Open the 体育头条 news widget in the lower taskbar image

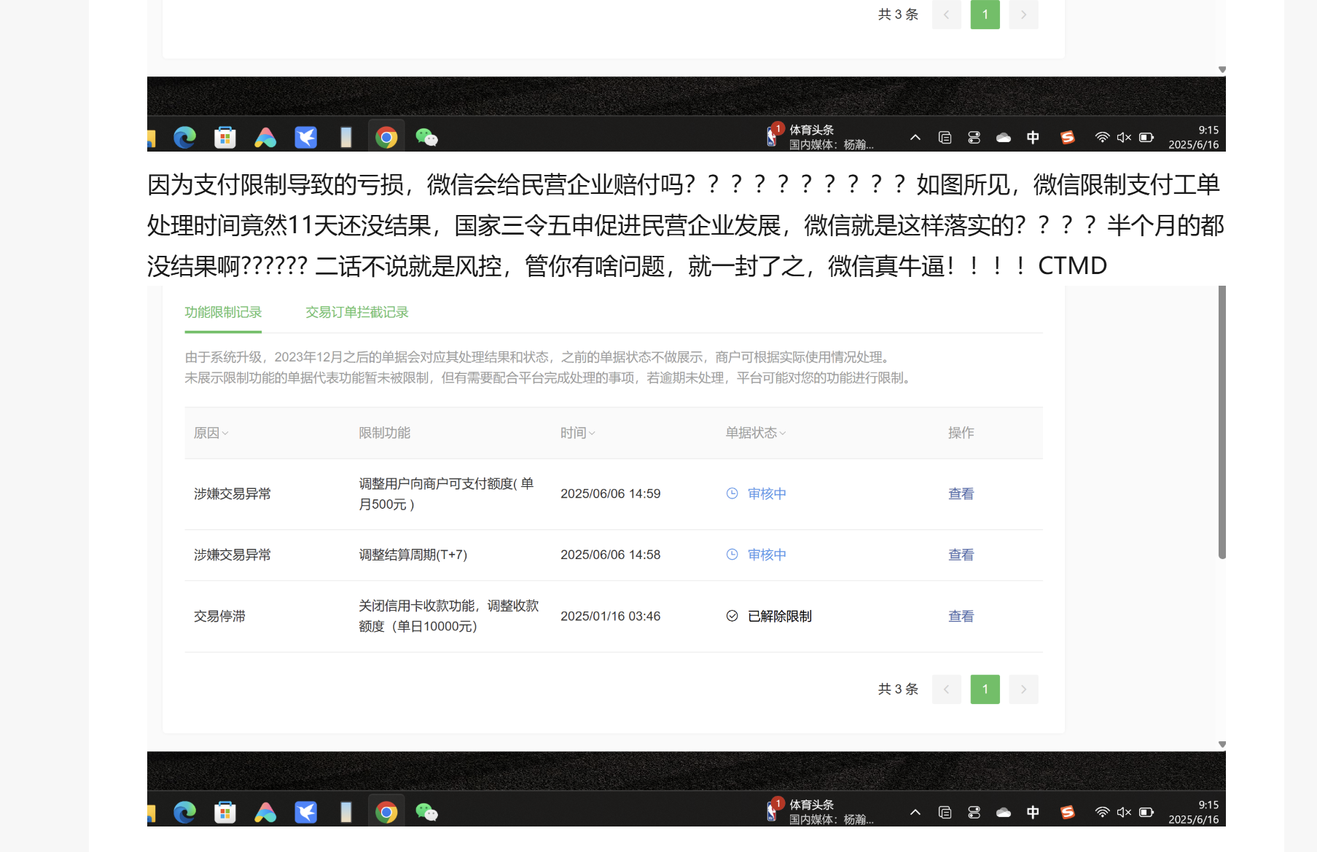point(820,812)
